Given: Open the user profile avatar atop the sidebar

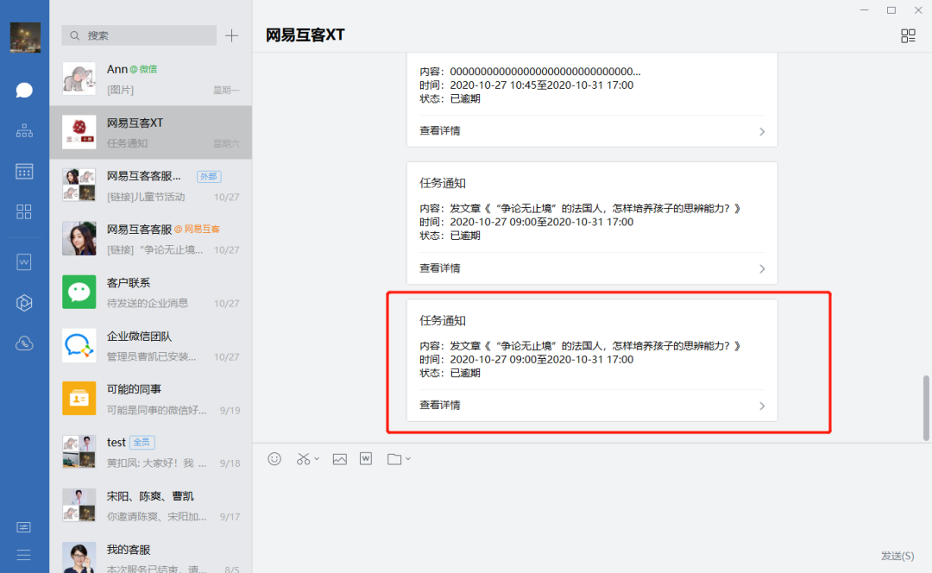Looking at the screenshot, I should point(26,37).
